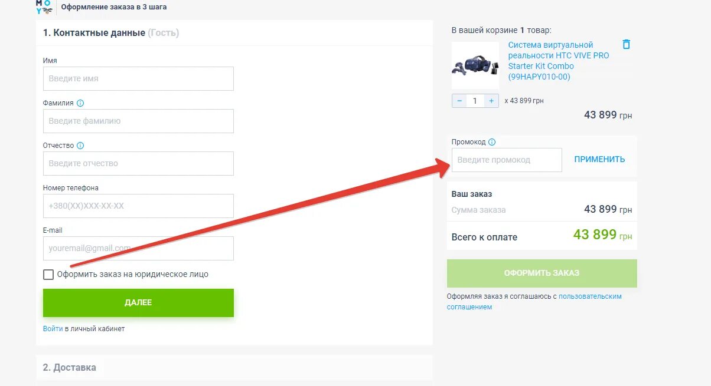Viewport: 711px width, 386px height.
Task: Check Оформить заказ на юридическое лицо
Action: [x=48, y=275]
